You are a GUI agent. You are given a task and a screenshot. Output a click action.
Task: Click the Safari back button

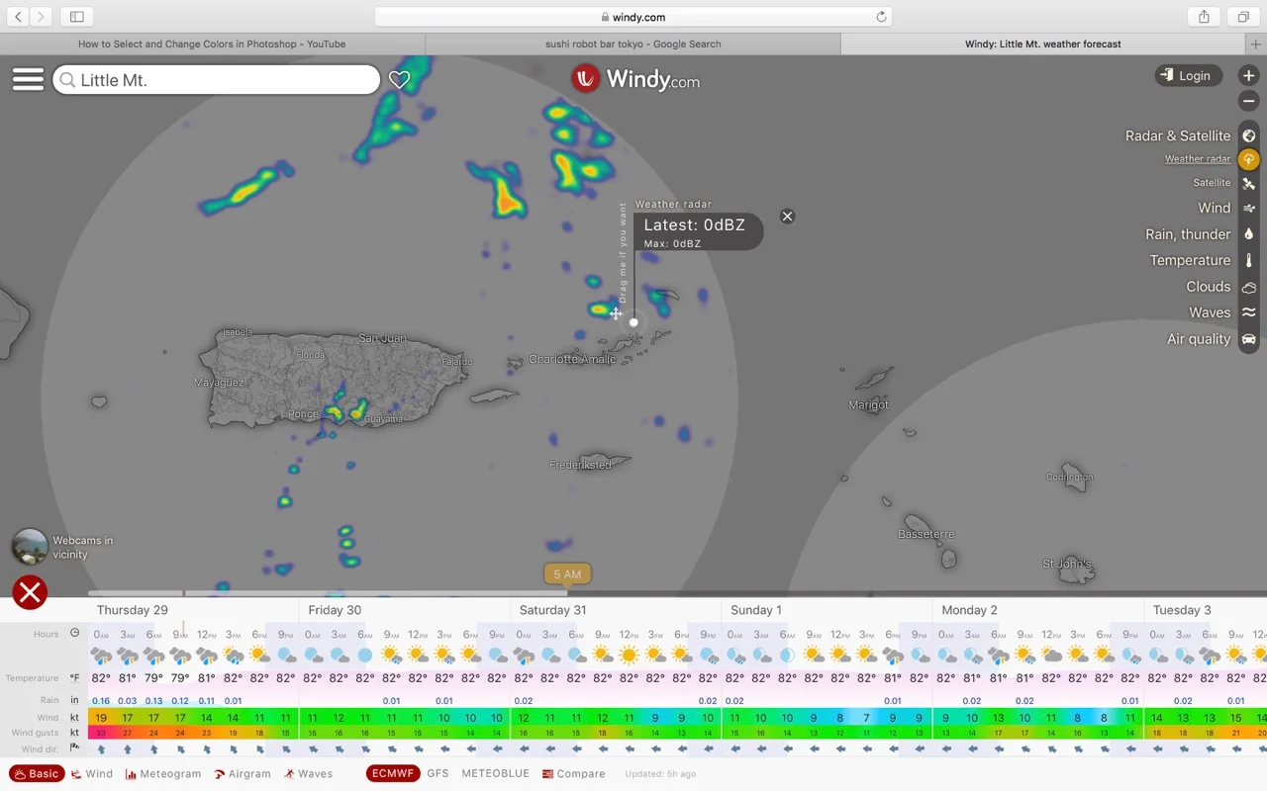[x=18, y=16]
